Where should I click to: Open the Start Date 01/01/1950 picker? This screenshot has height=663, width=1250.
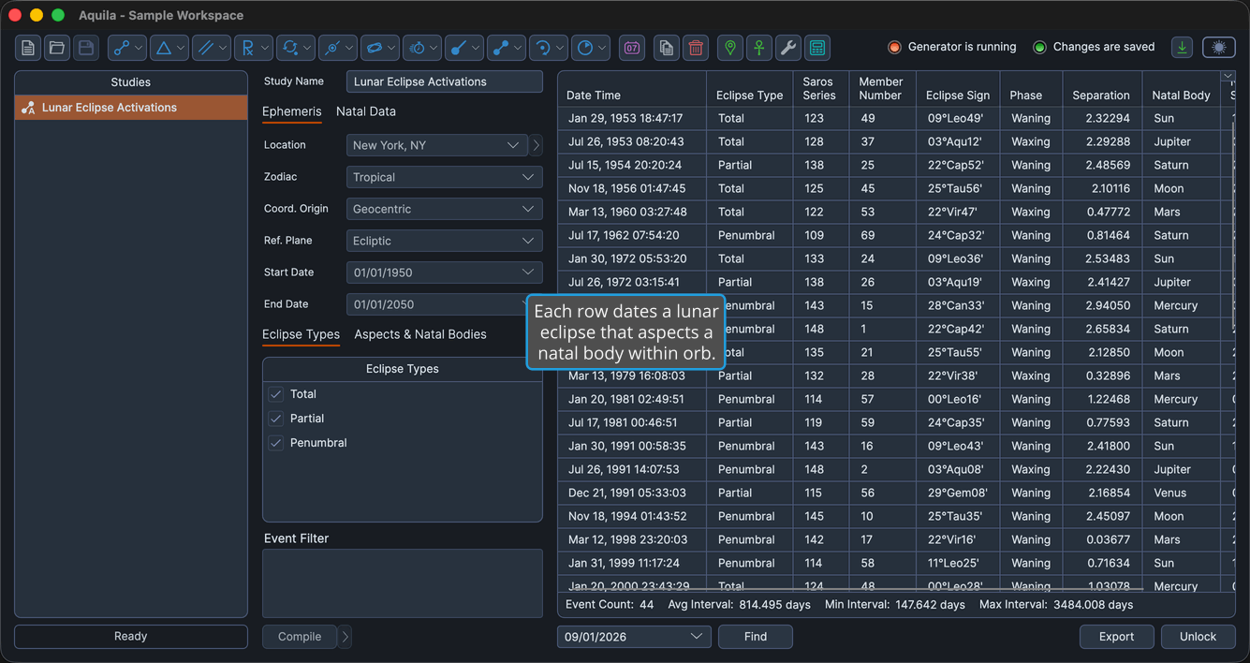click(445, 273)
